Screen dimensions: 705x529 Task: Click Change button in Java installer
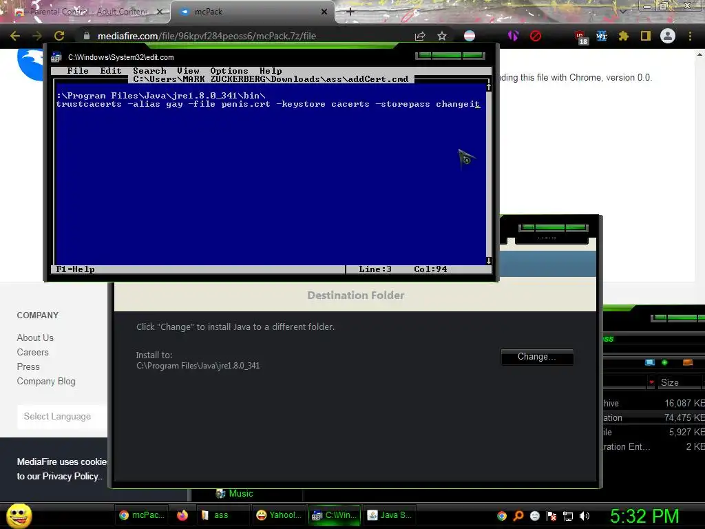coord(537,357)
